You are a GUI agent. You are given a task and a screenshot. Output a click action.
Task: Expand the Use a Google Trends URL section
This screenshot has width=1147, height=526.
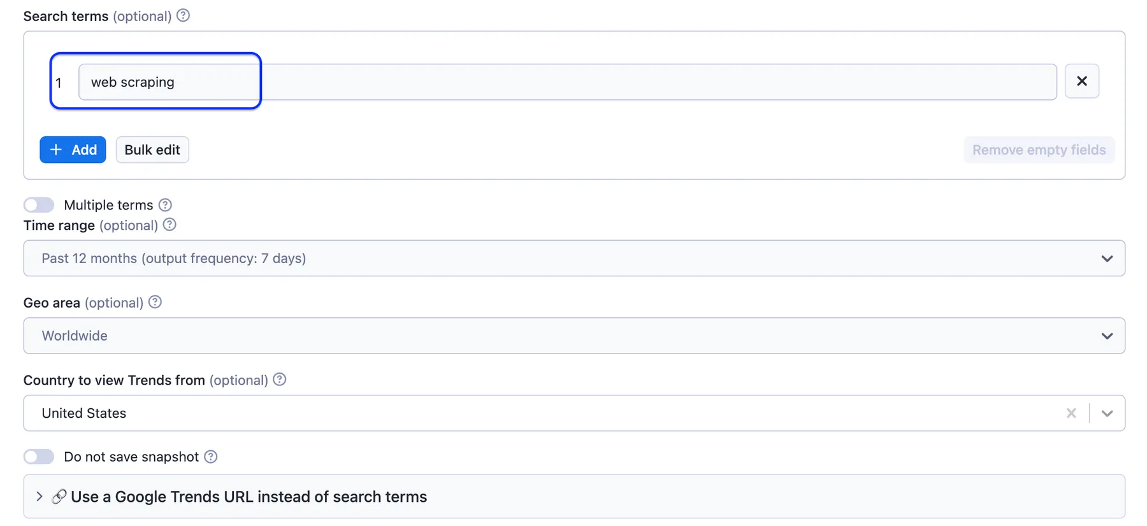[574, 497]
